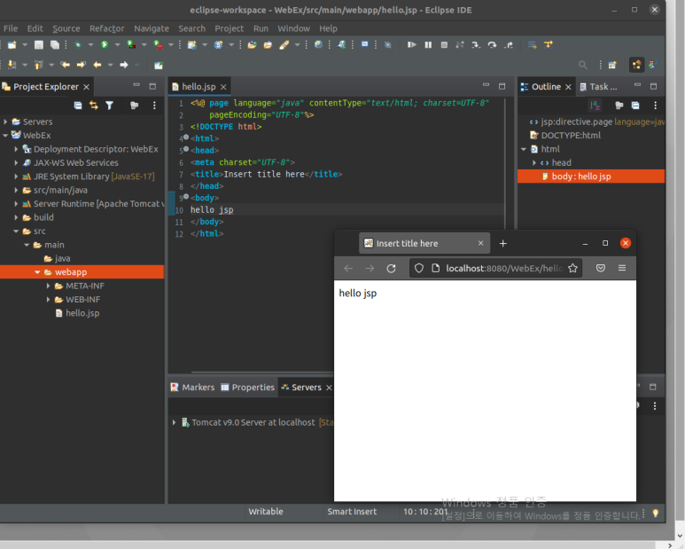Open a new tab in the browser window
Image resolution: width=685 pixels, height=549 pixels.
pyautogui.click(x=502, y=243)
